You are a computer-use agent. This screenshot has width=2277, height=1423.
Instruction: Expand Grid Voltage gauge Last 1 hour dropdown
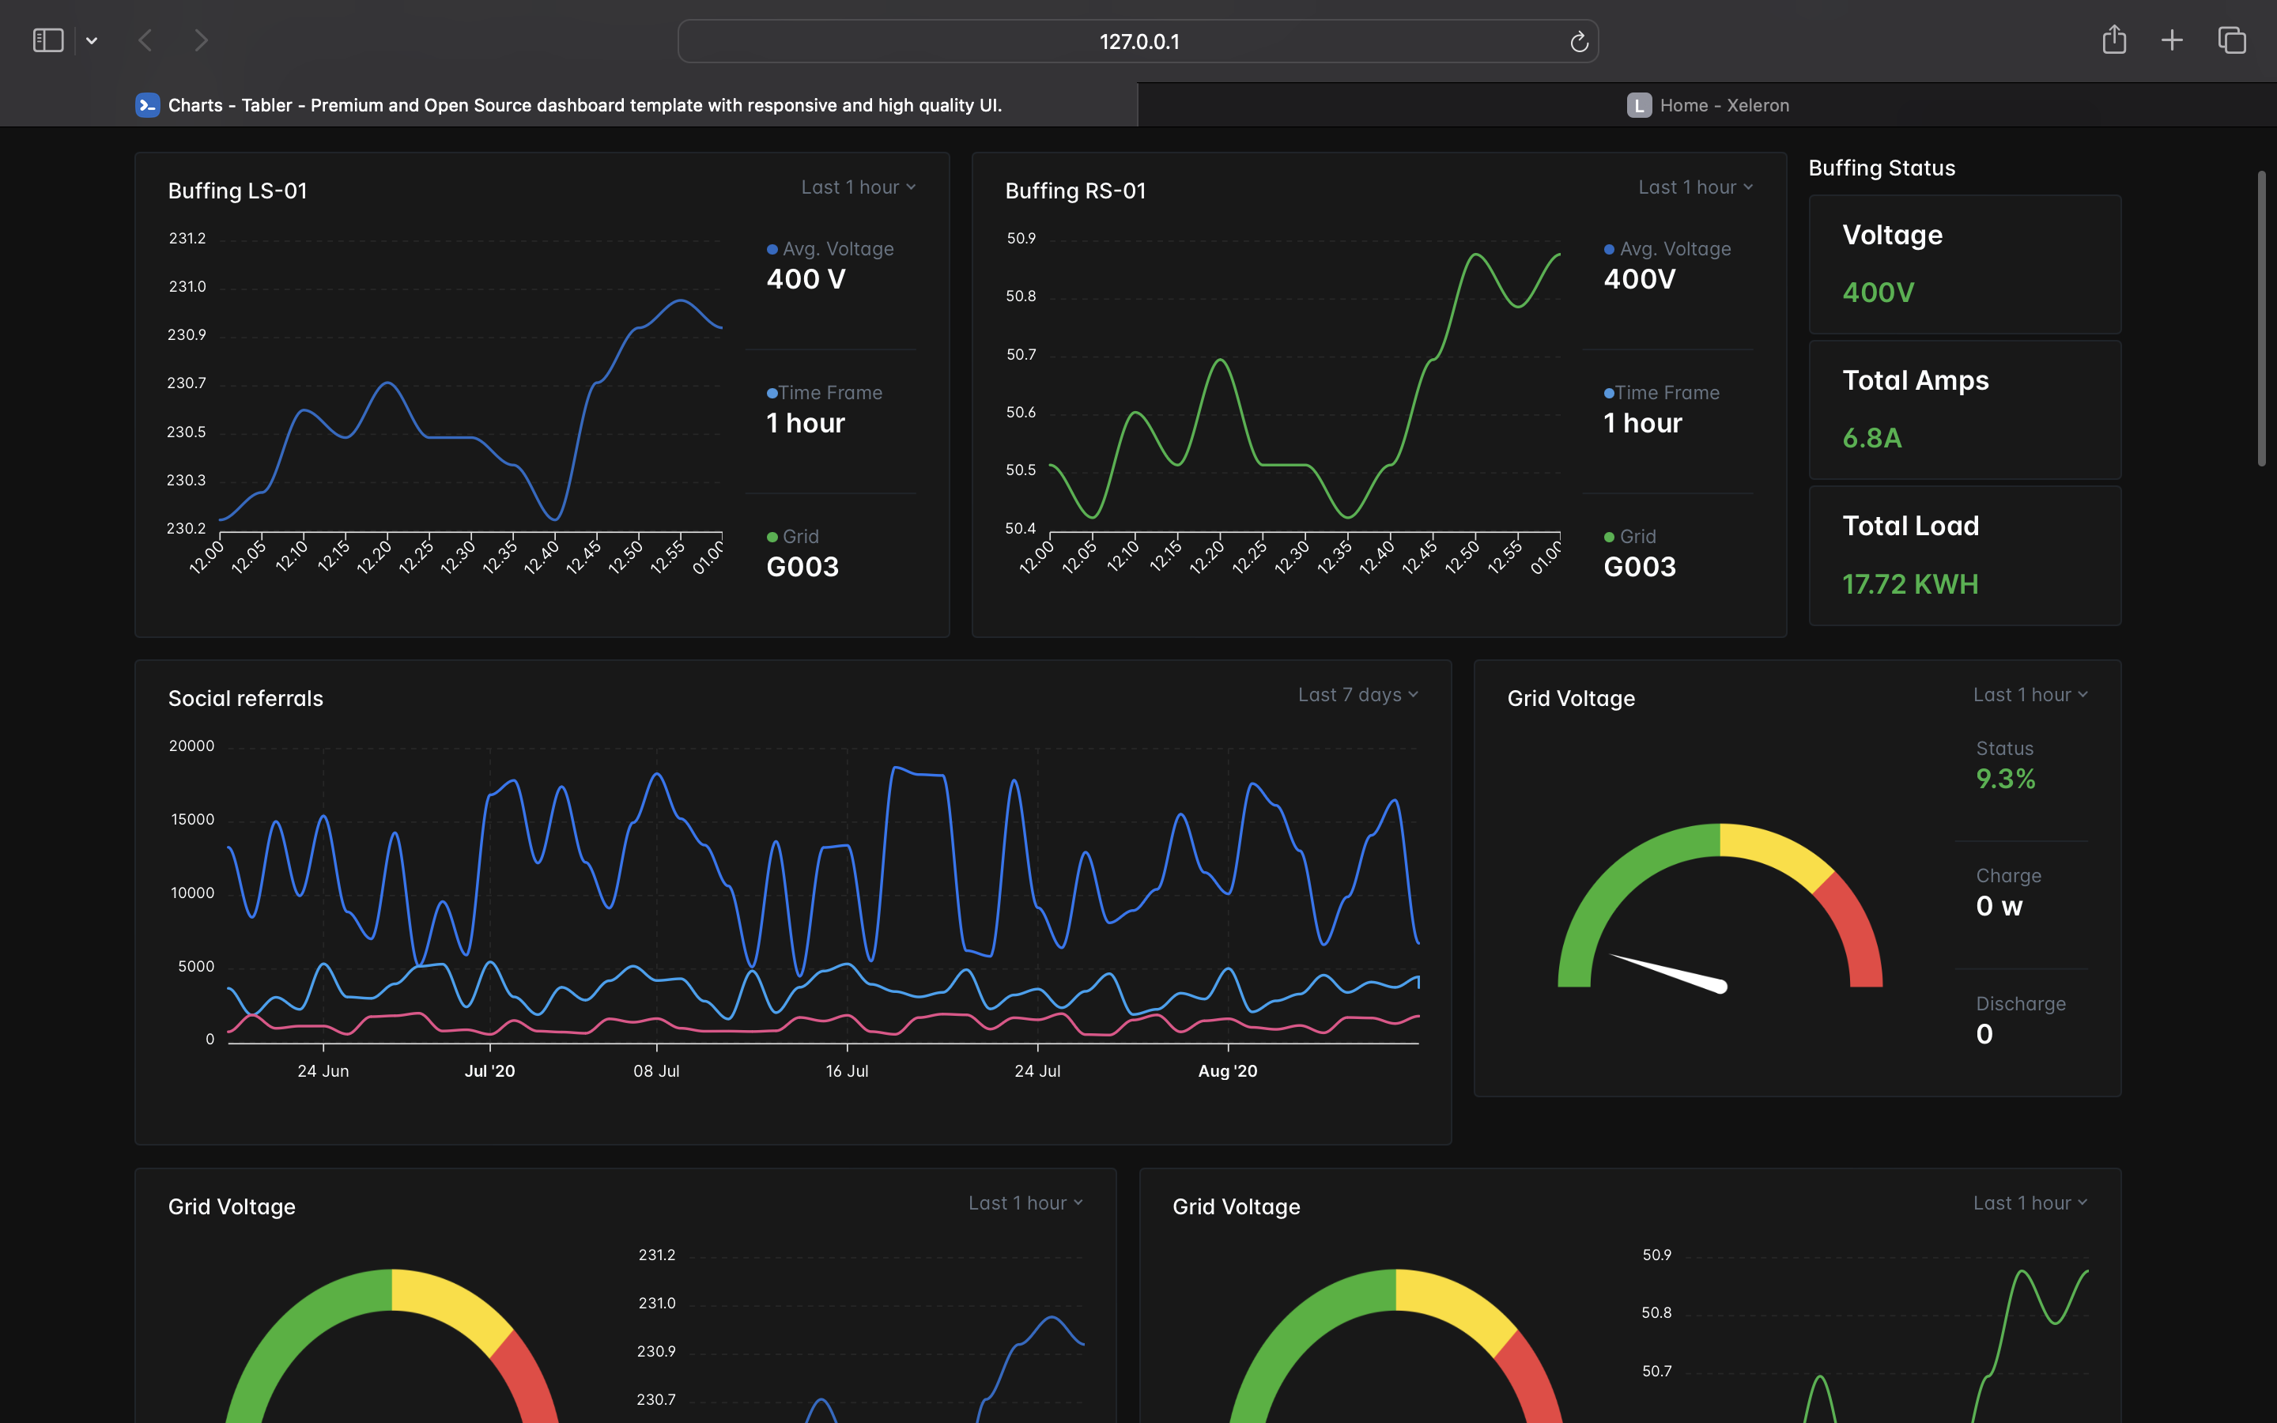pyautogui.click(x=2030, y=695)
